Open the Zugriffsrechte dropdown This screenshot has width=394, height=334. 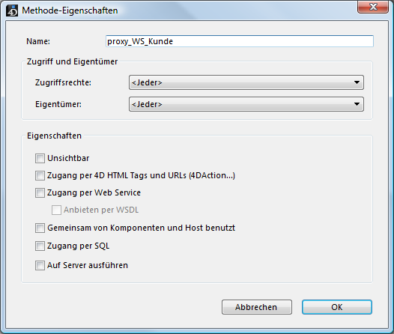tap(246, 82)
